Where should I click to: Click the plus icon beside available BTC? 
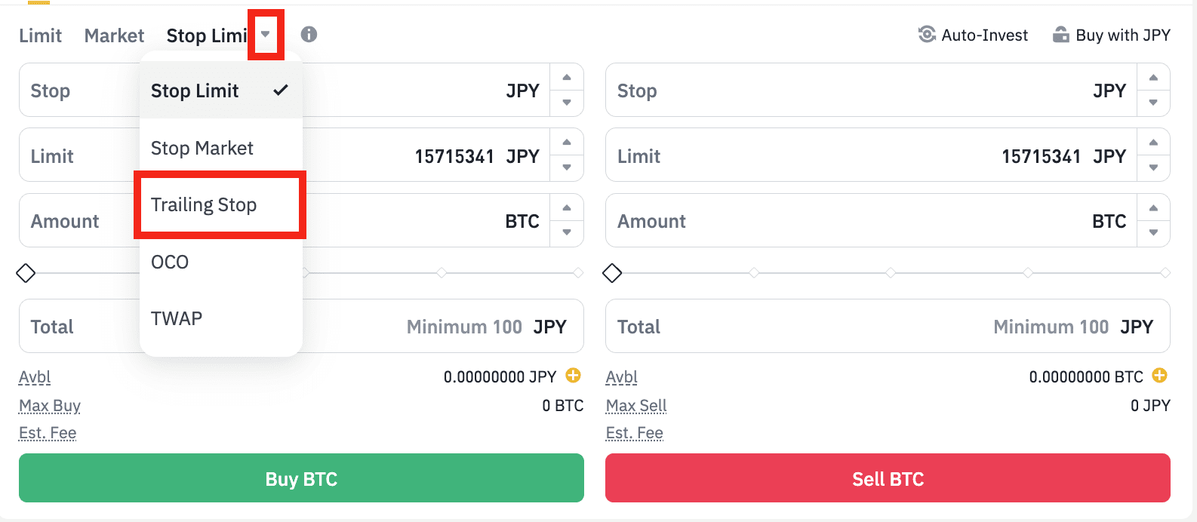pyautogui.click(x=1160, y=376)
